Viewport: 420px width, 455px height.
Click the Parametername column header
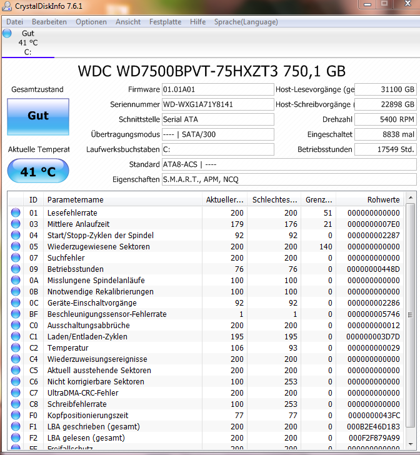click(x=122, y=199)
